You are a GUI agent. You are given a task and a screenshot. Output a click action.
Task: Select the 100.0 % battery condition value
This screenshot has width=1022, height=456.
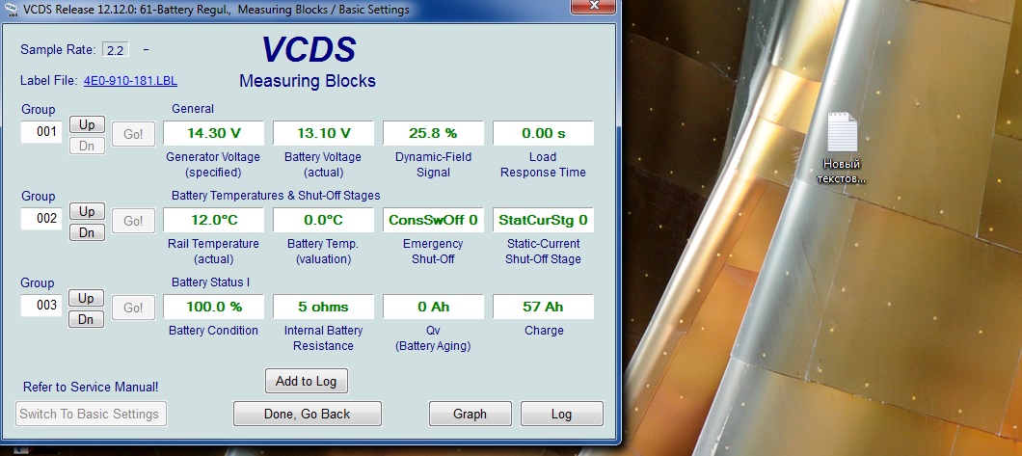pyautogui.click(x=214, y=307)
